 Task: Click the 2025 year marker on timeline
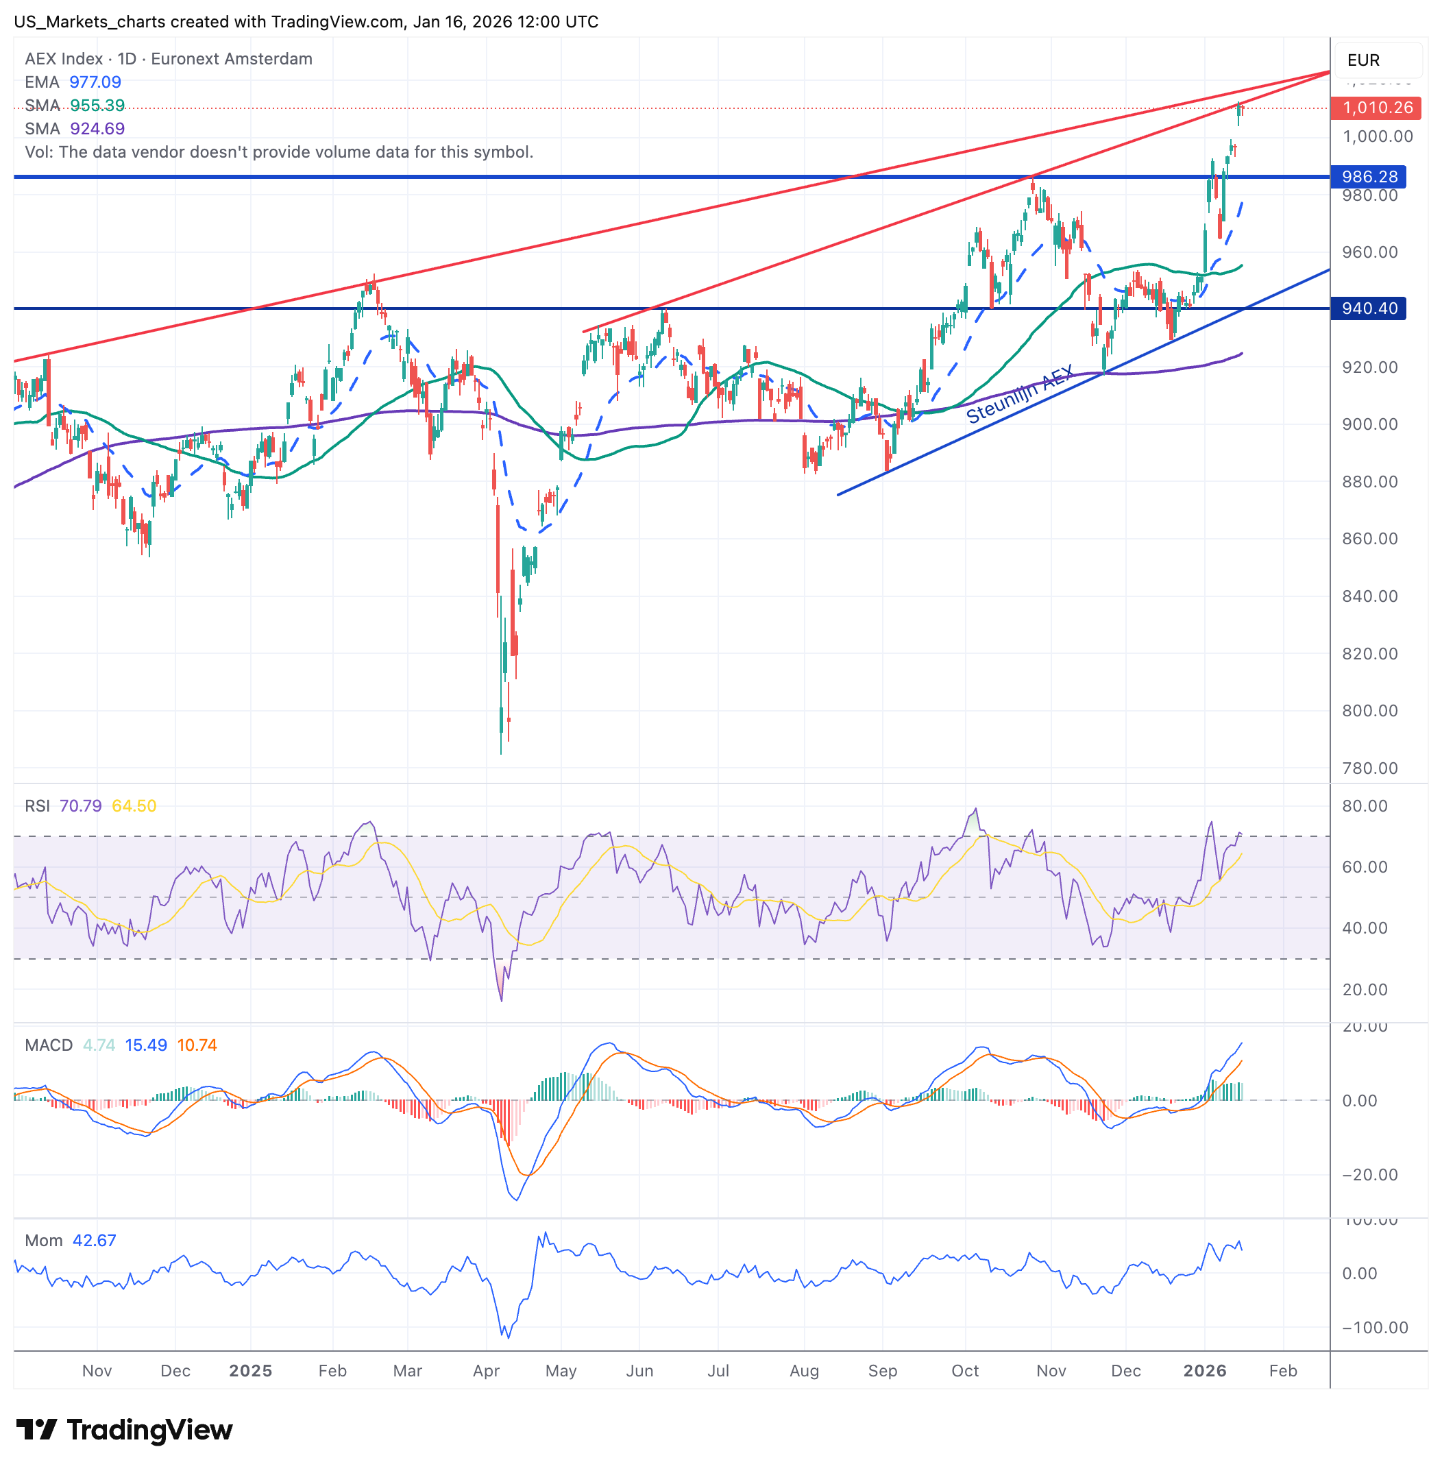click(x=250, y=1371)
